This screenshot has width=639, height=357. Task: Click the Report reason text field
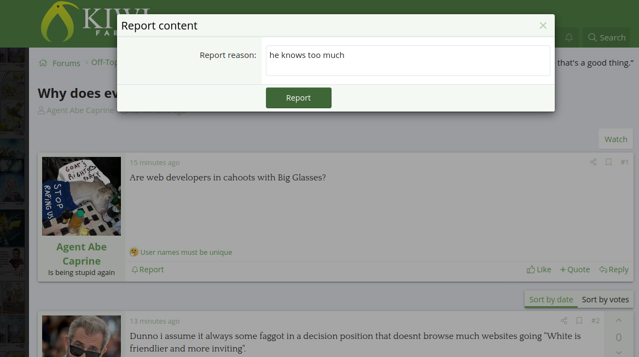click(x=408, y=61)
